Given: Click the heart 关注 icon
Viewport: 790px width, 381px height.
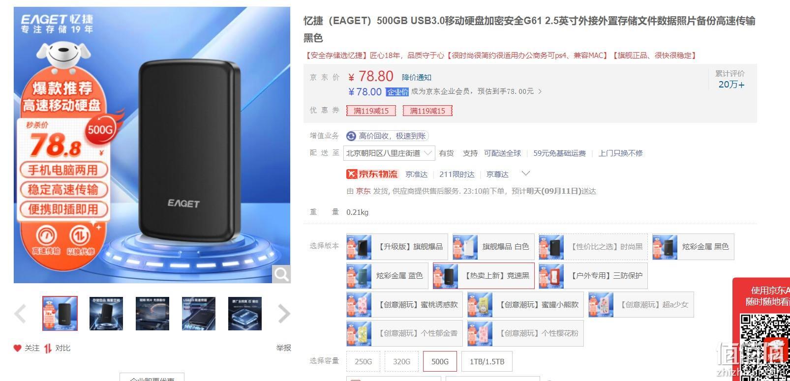Looking at the screenshot, I should click(x=17, y=348).
